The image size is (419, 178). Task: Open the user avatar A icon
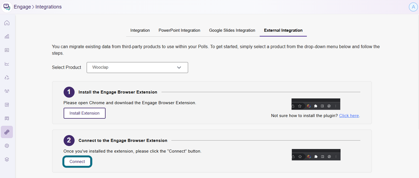tap(413, 7)
